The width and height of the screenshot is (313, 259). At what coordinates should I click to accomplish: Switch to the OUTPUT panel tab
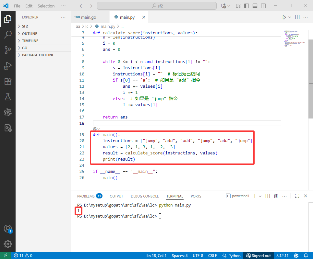[116, 196]
